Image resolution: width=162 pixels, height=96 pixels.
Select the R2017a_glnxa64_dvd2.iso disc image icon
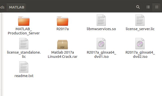pos(140,43)
